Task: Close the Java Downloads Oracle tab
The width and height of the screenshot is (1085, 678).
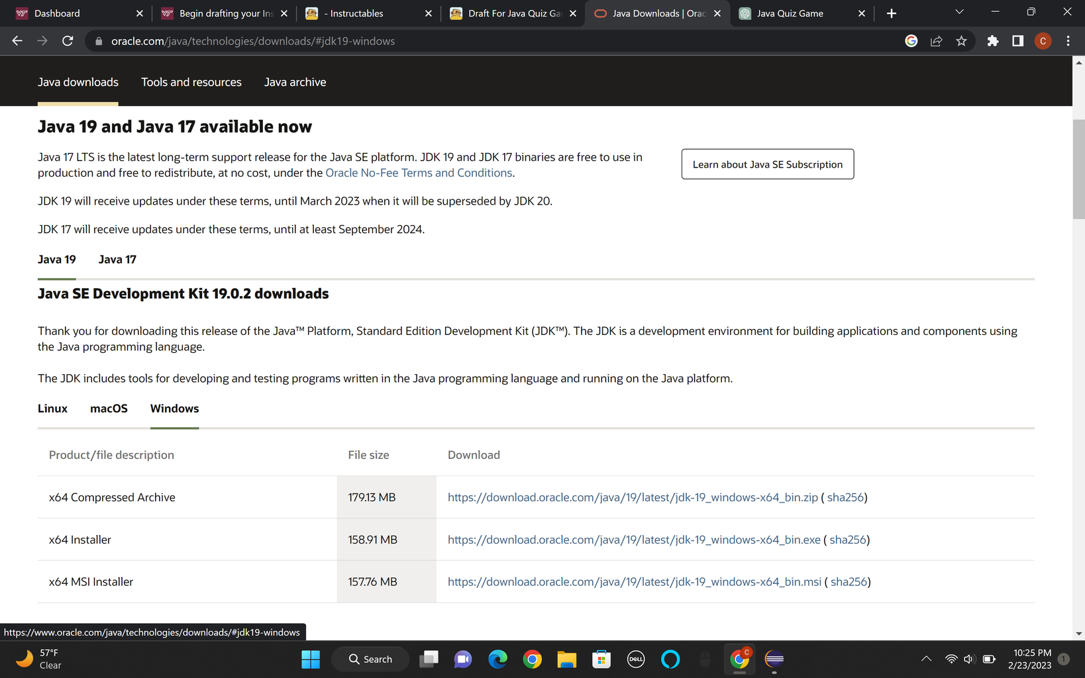Action: click(x=717, y=13)
